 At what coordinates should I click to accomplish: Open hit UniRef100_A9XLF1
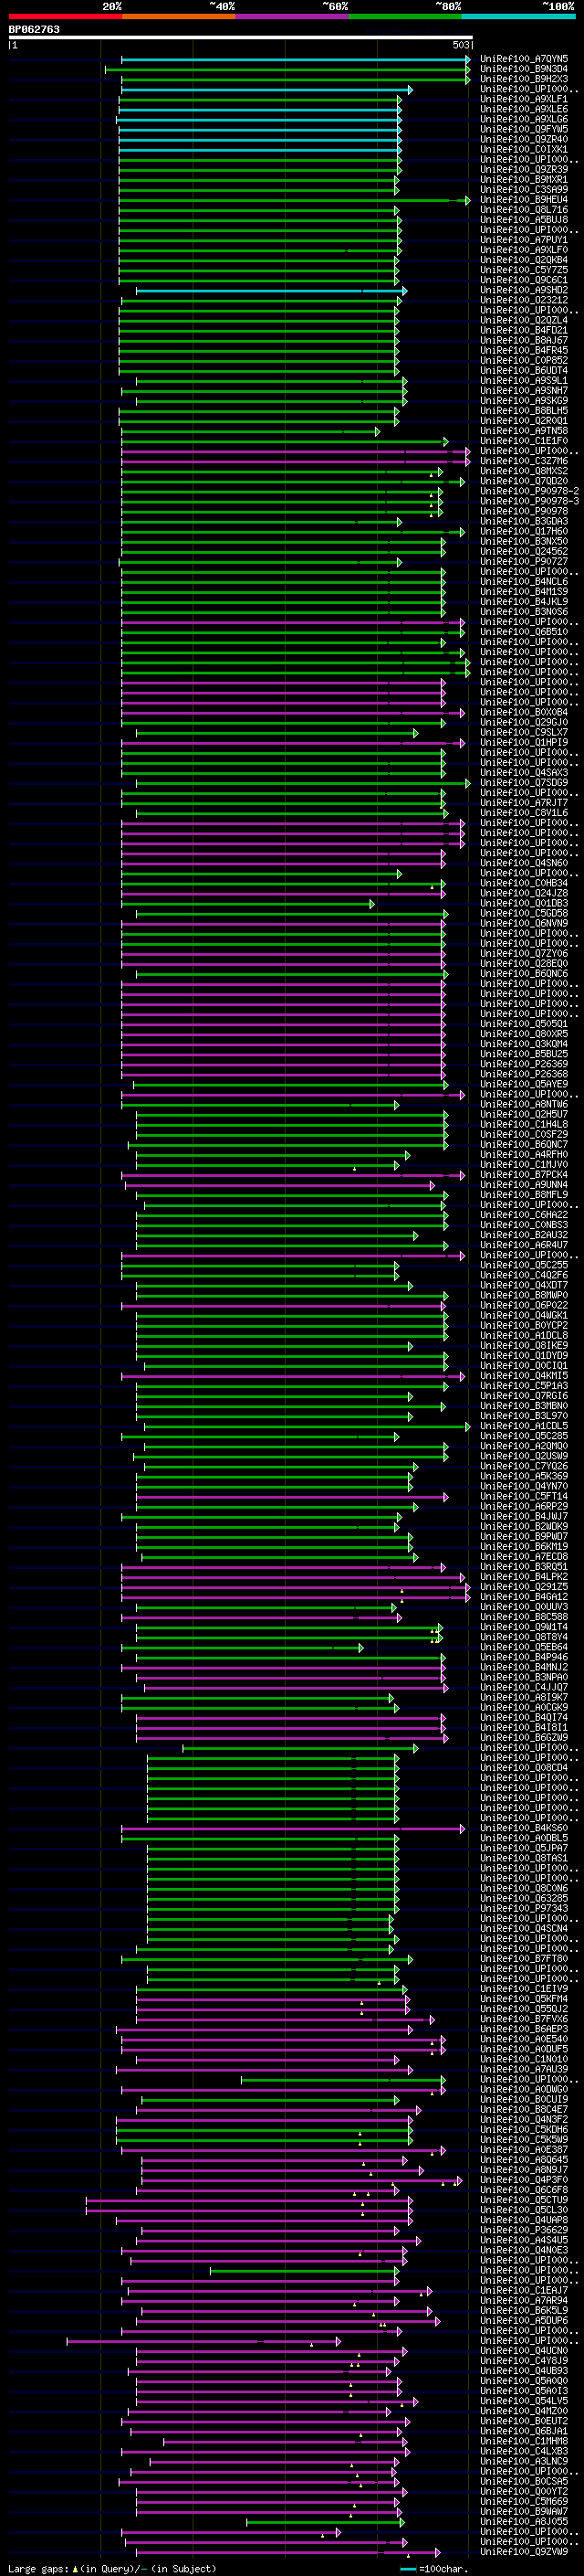[524, 99]
